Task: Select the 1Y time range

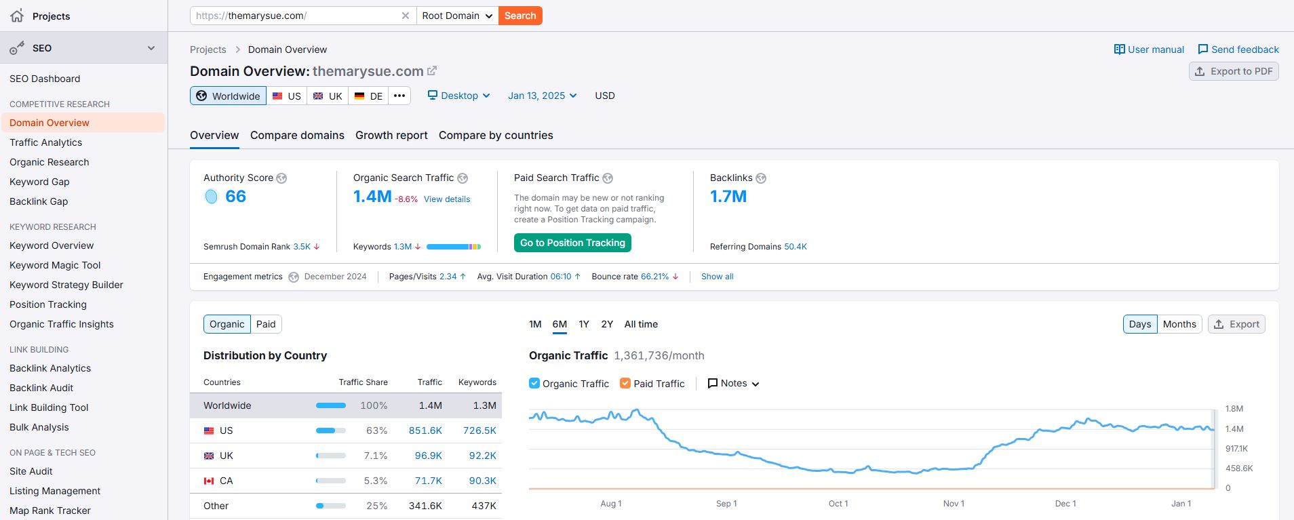Action: 584,324
